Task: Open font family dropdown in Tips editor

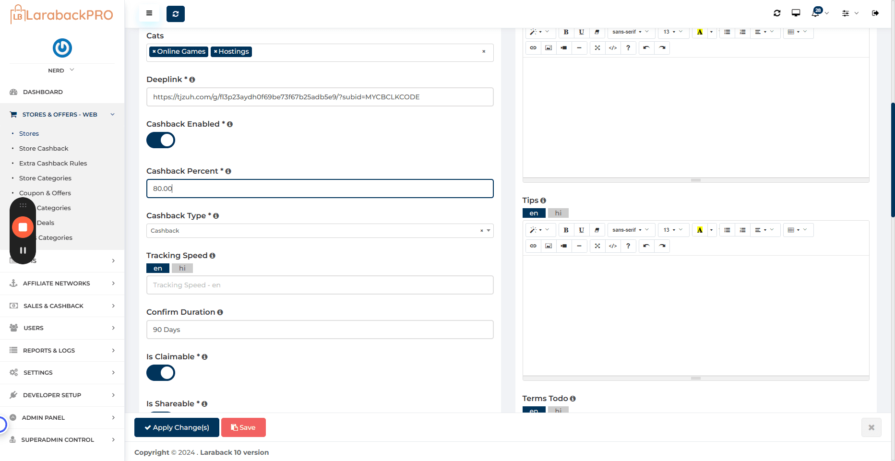Action: coord(631,230)
